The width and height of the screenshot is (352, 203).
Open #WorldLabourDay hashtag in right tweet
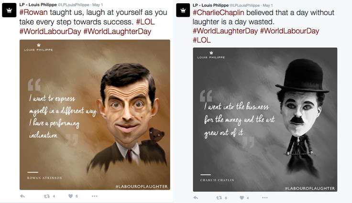289,31
